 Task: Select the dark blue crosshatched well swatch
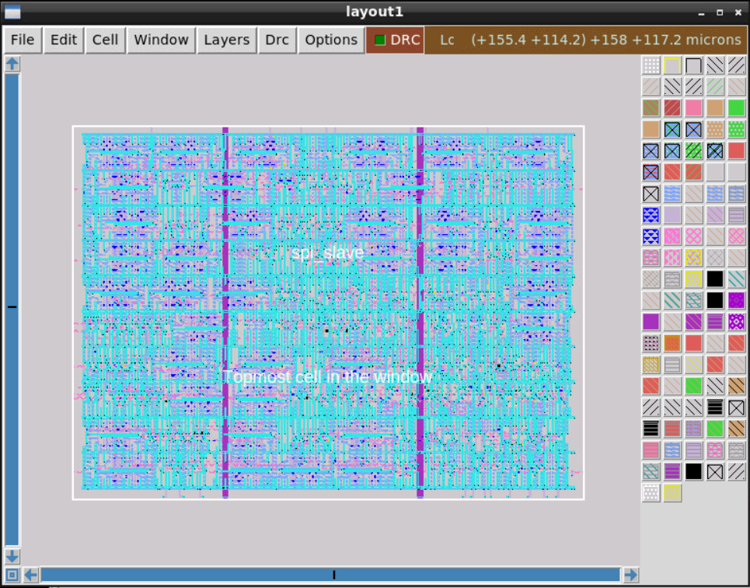(x=651, y=215)
